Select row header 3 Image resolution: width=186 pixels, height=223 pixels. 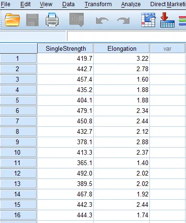18,79
